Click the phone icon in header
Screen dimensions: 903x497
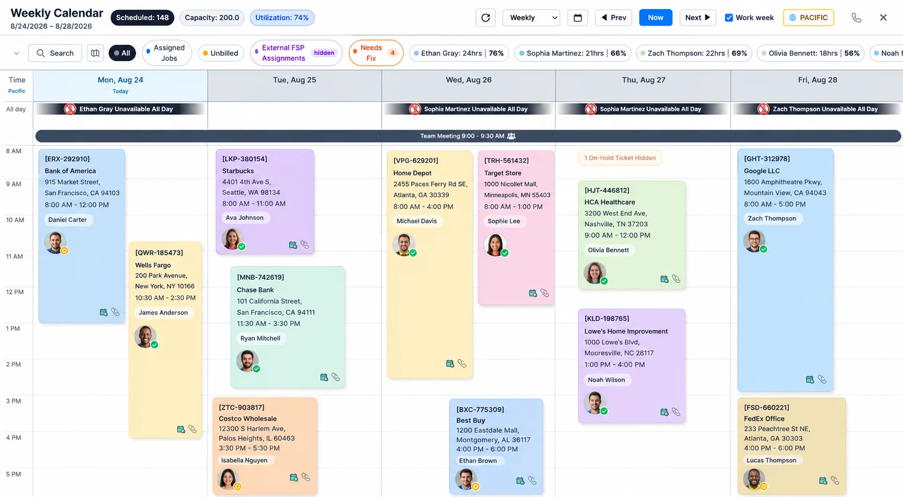point(857,18)
